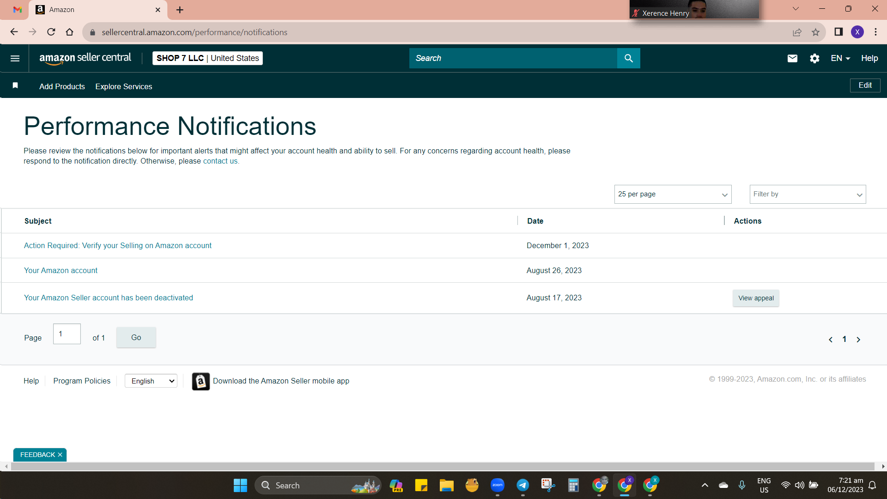Close the FEEDBACK tab with X
The width and height of the screenshot is (887, 499).
click(x=60, y=455)
